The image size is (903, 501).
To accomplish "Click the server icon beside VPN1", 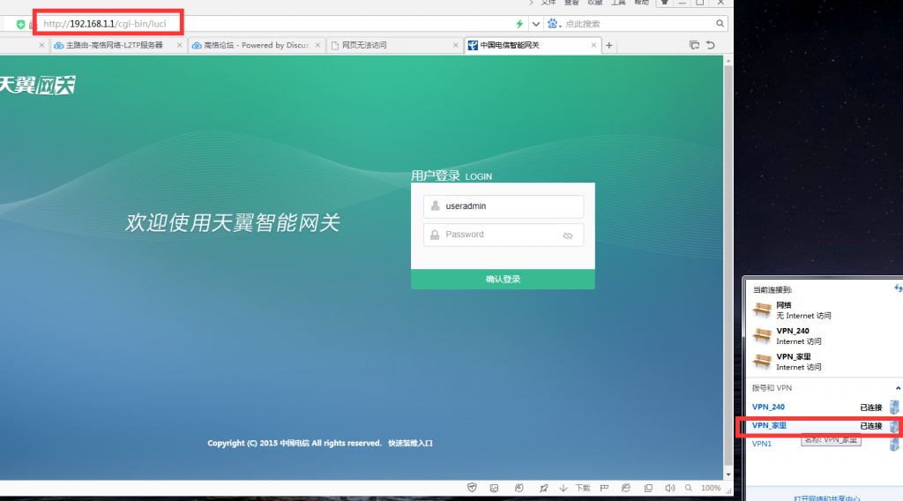I will [x=894, y=444].
